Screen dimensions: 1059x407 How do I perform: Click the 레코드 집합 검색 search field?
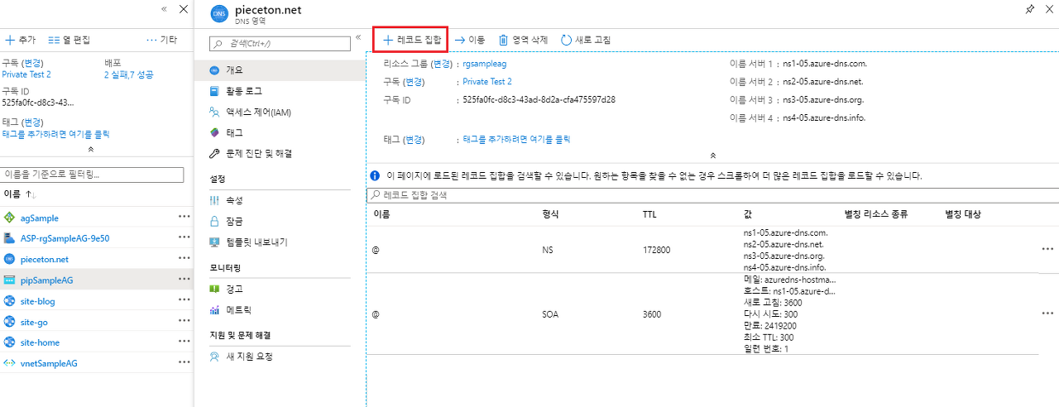click(x=712, y=195)
